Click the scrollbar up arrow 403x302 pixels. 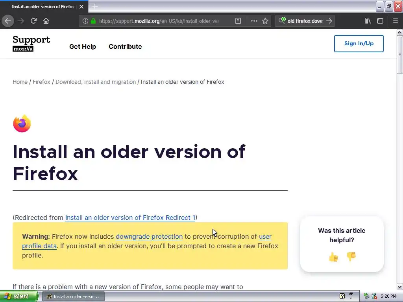pyautogui.click(x=400, y=32)
